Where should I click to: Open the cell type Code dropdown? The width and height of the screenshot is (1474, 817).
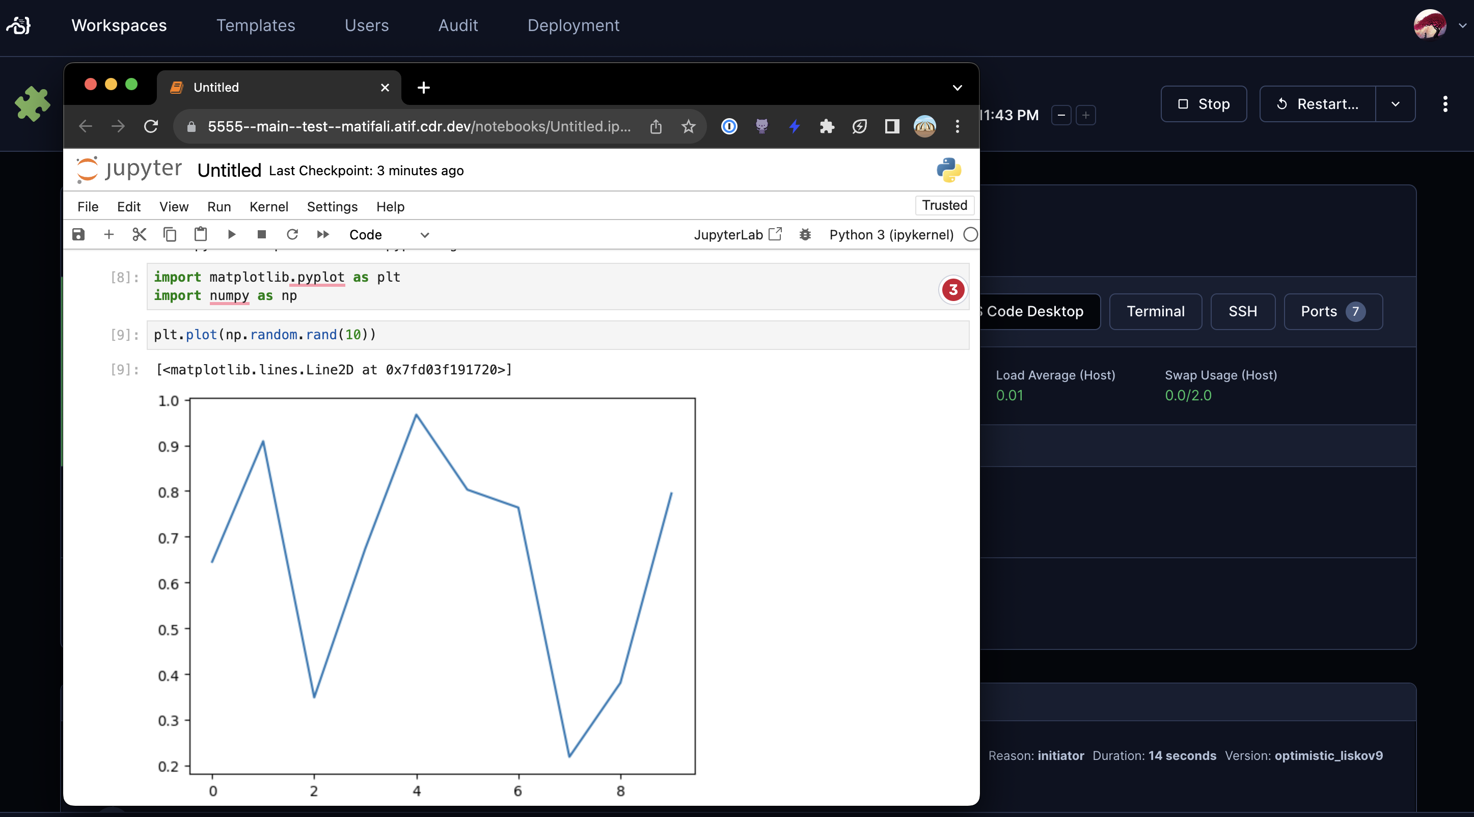pos(389,235)
